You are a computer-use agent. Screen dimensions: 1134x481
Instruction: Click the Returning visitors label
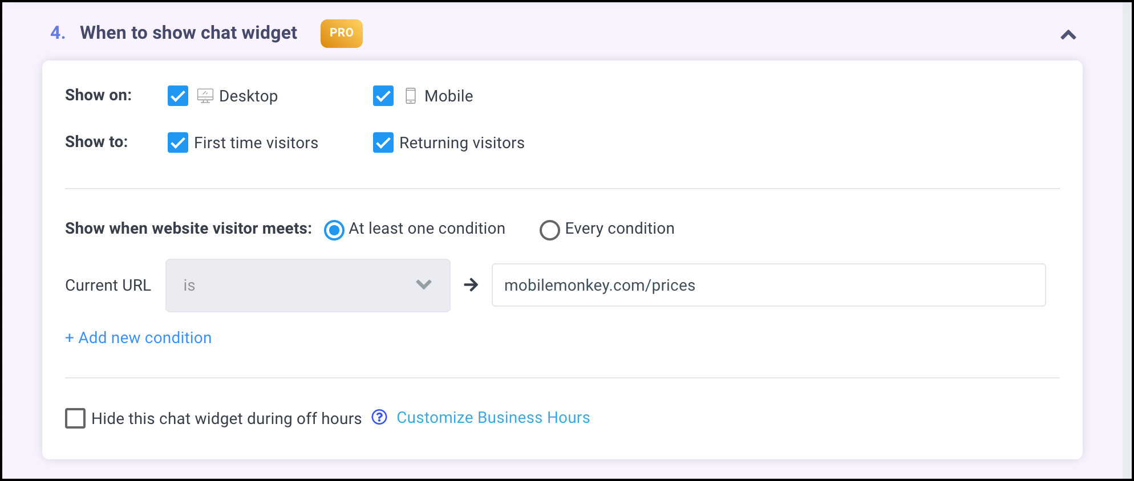pyautogui.click(x=461, y=143)
